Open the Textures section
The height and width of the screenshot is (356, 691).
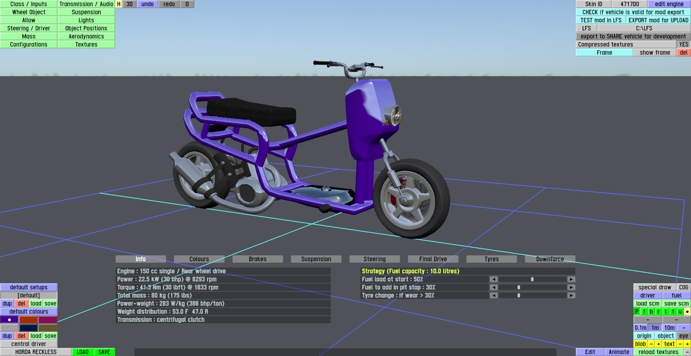pos(86,44)
